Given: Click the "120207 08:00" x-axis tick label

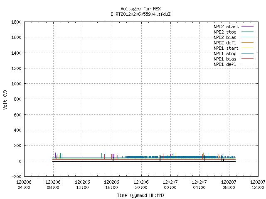Looking at the screenshot, I should [229, 185].
